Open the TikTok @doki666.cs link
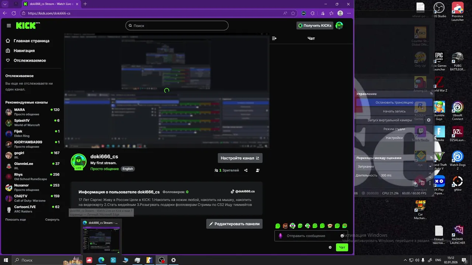472x265 pixels. coord(243,191)
